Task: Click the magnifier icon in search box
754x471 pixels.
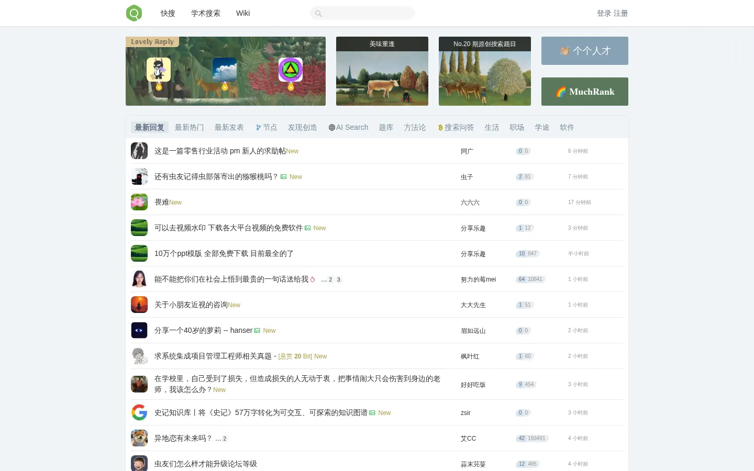Action: (318, 14)
